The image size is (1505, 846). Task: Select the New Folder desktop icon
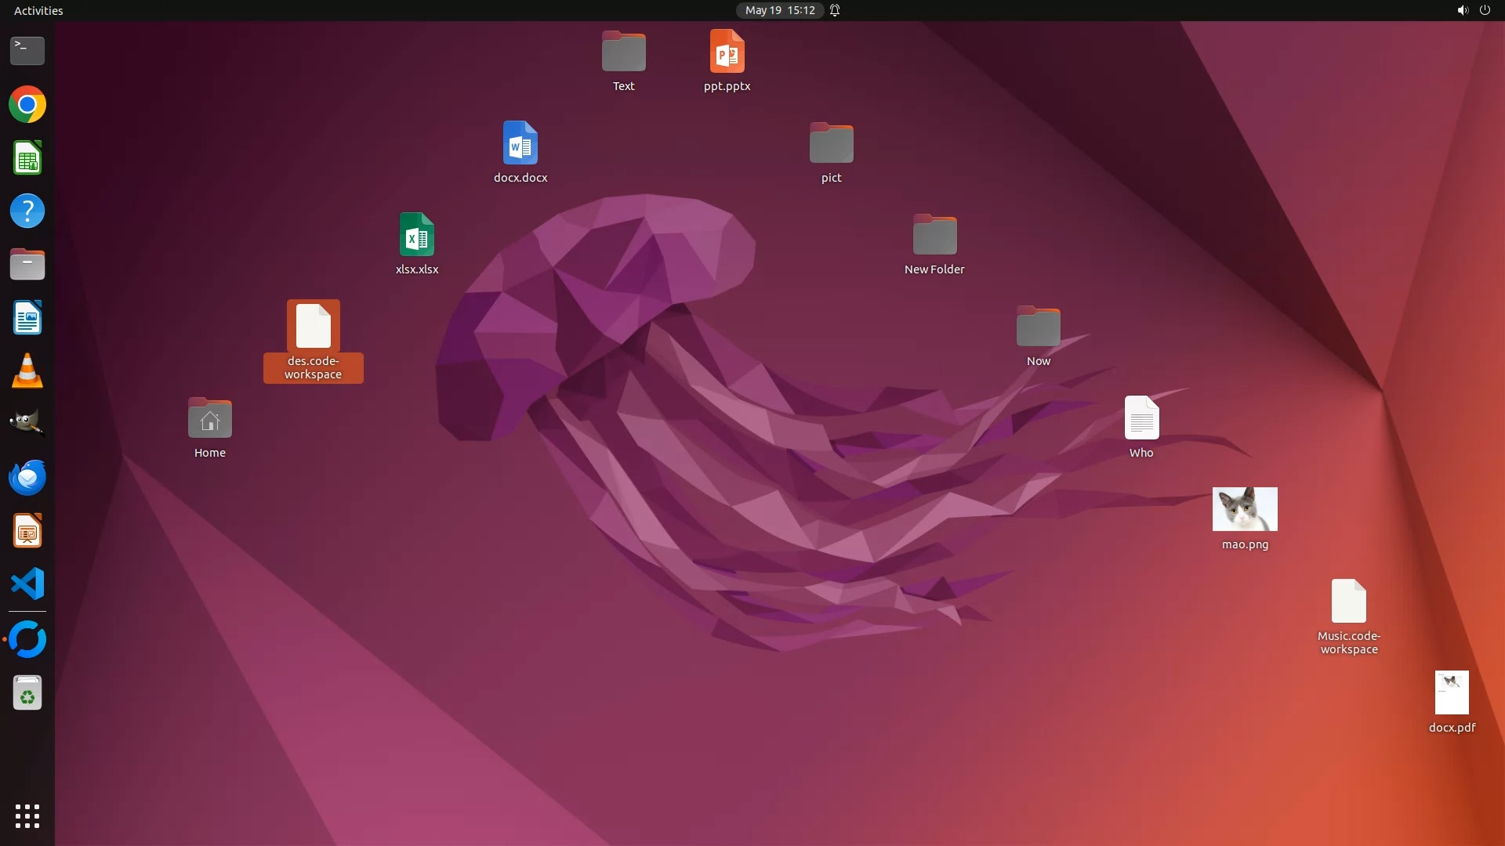click(x=934, y=235)
